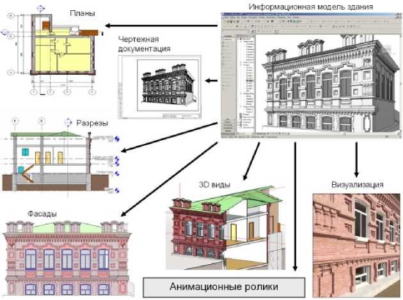Open the drawing sheet thumbnail under "Чертежная документация"
403x300 pixels.
160,87
